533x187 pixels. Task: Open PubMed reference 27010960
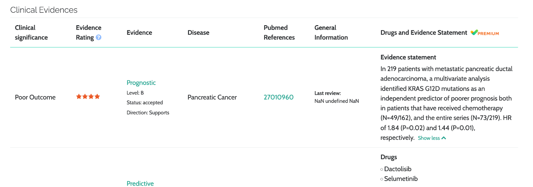278,97
